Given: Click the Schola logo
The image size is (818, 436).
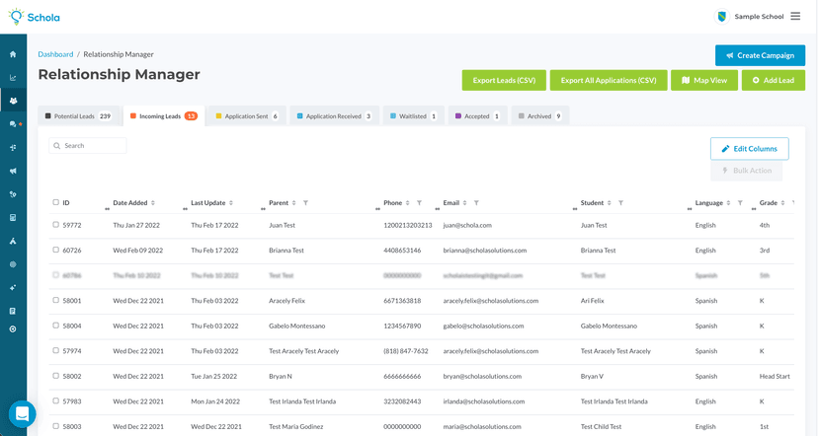Looking at the screenshot, I should click(x=34, y=17).
